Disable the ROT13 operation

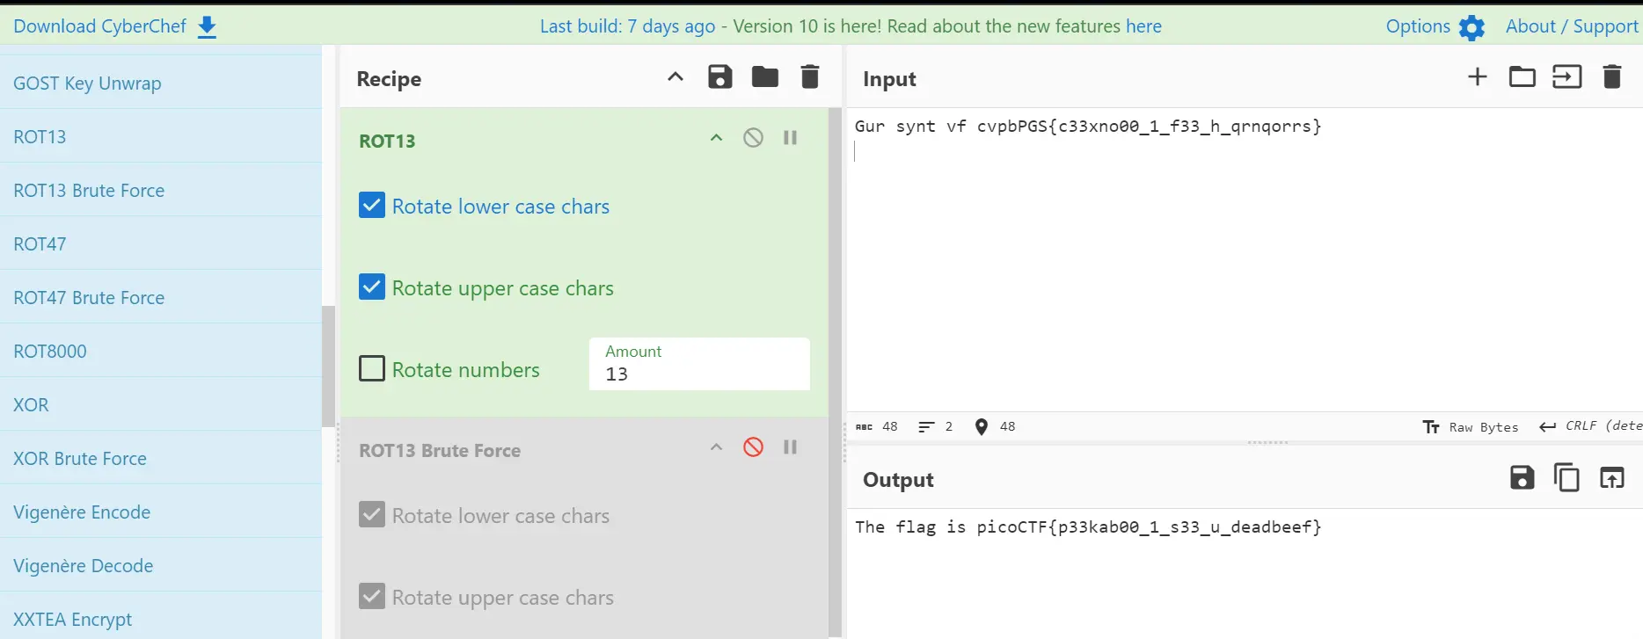(753, 137)
